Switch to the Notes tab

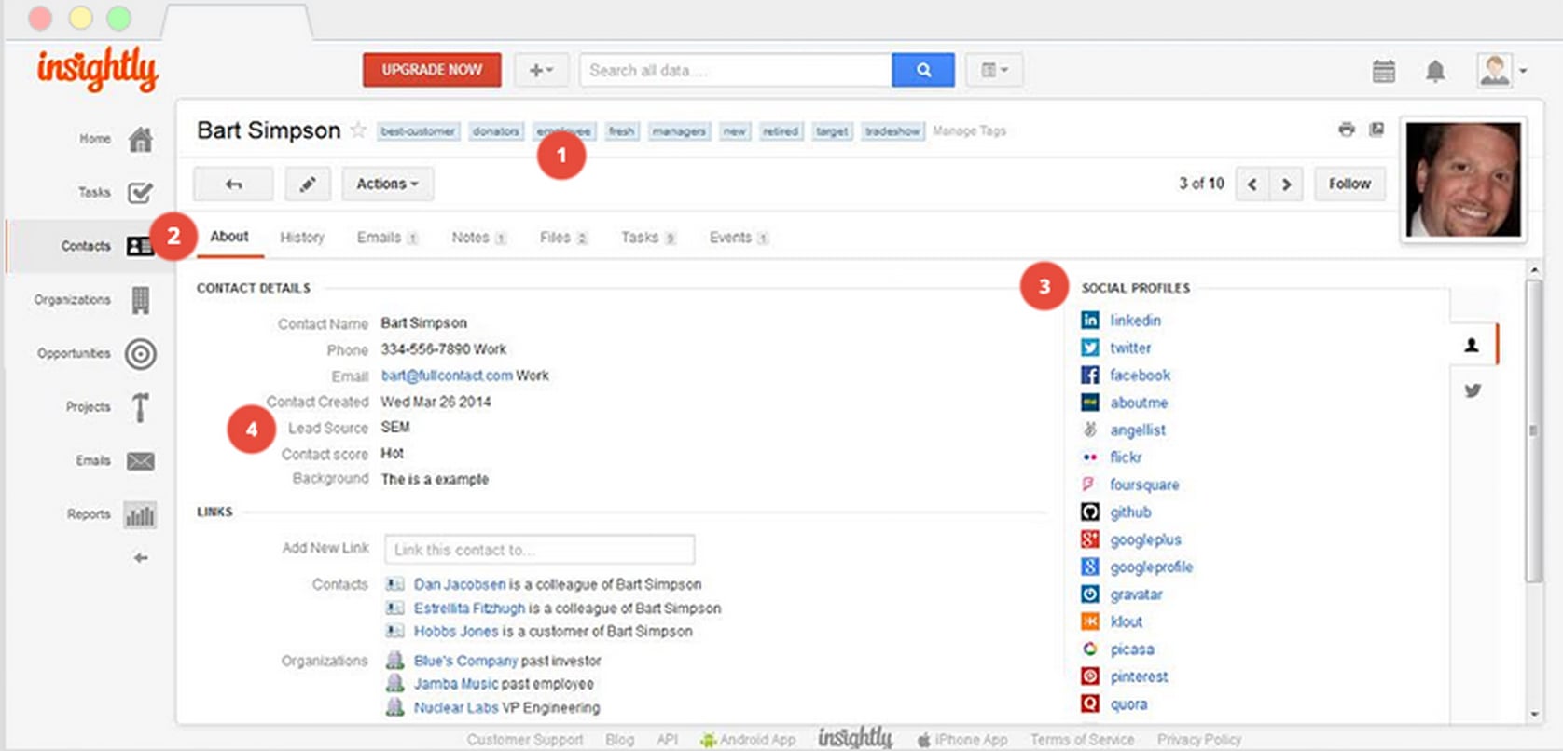tap(478, 238)
